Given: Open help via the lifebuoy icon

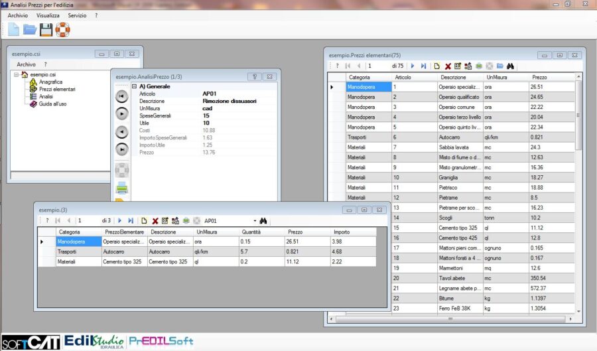Looking at the screenshot, I should point(62,29).
